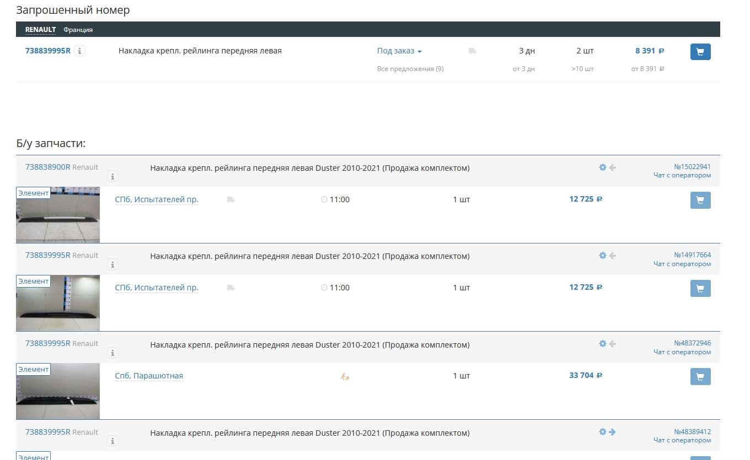Add used part №15022941 to cart
Image resolution: width=750 pixels, height=460 pixels.
point(700,200)
